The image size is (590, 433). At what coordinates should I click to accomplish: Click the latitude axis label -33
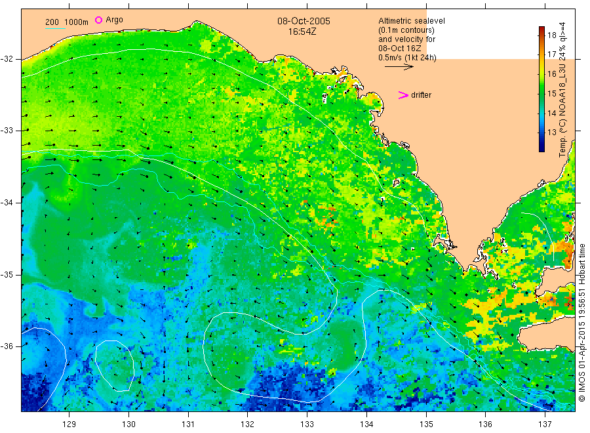click(7, 131)
